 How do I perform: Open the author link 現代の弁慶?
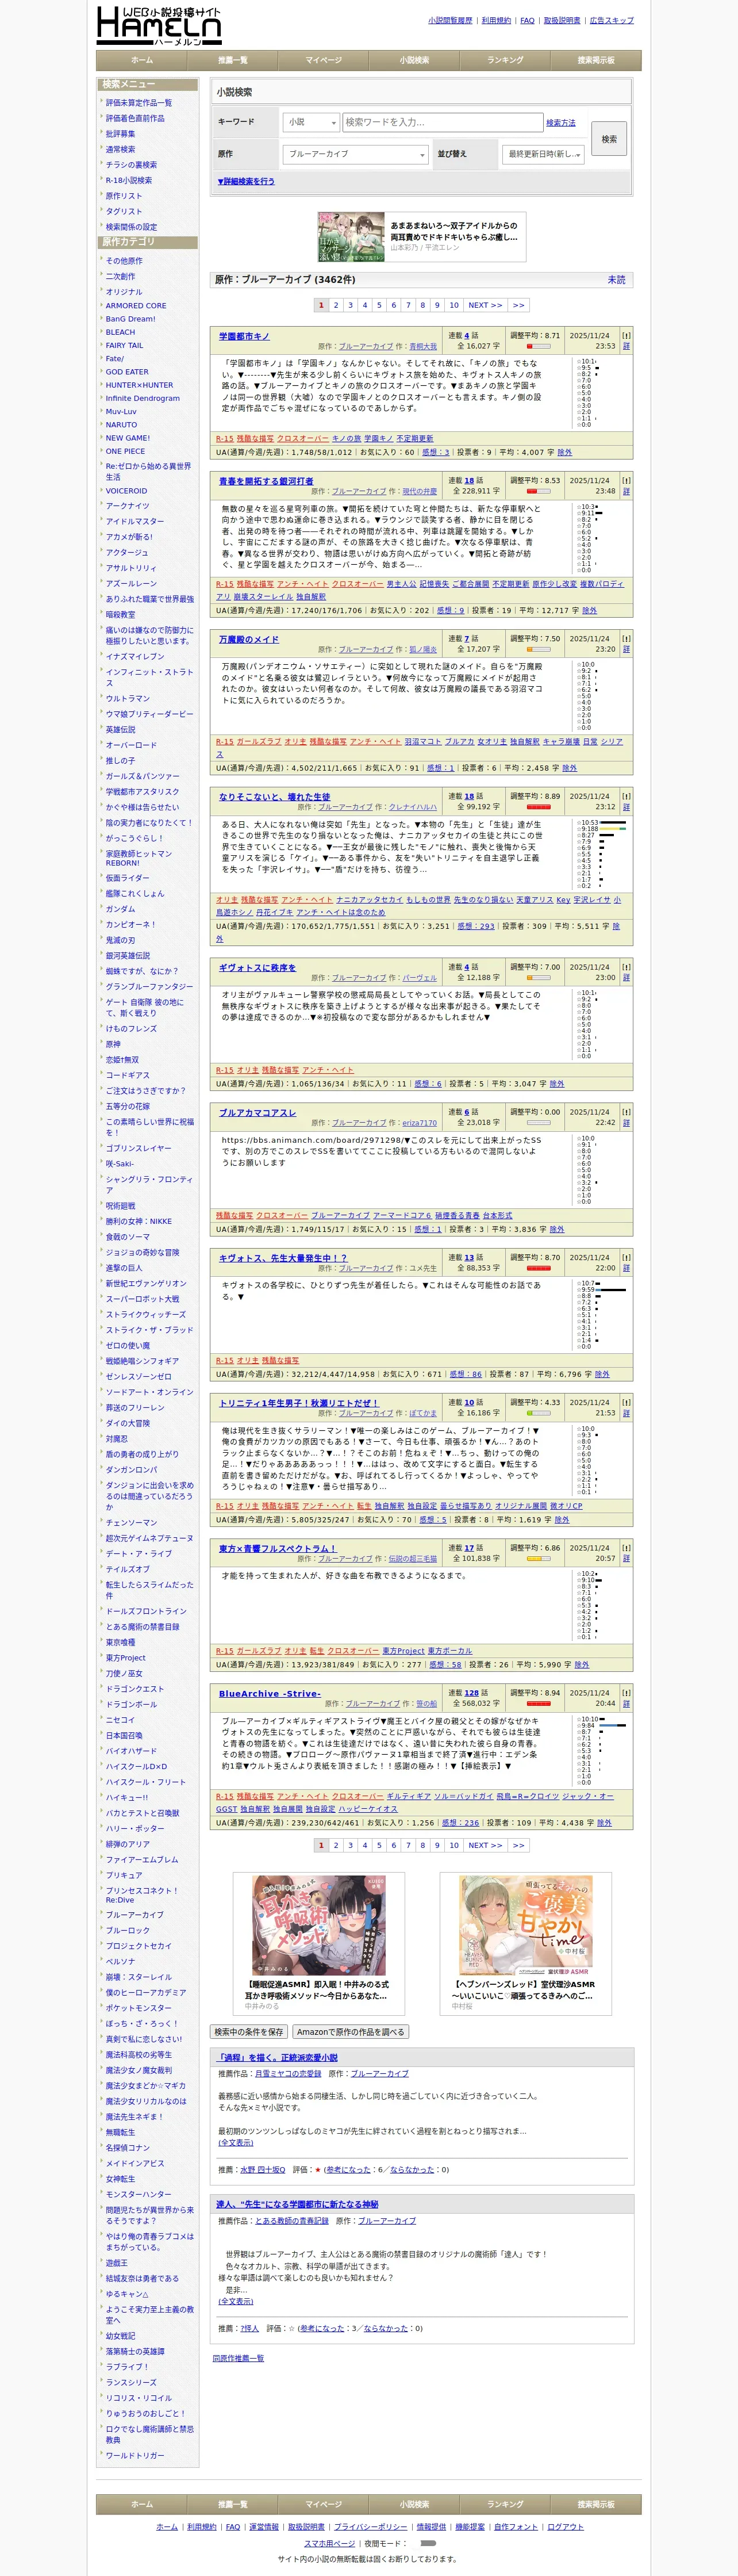click(x=420, y=491)
